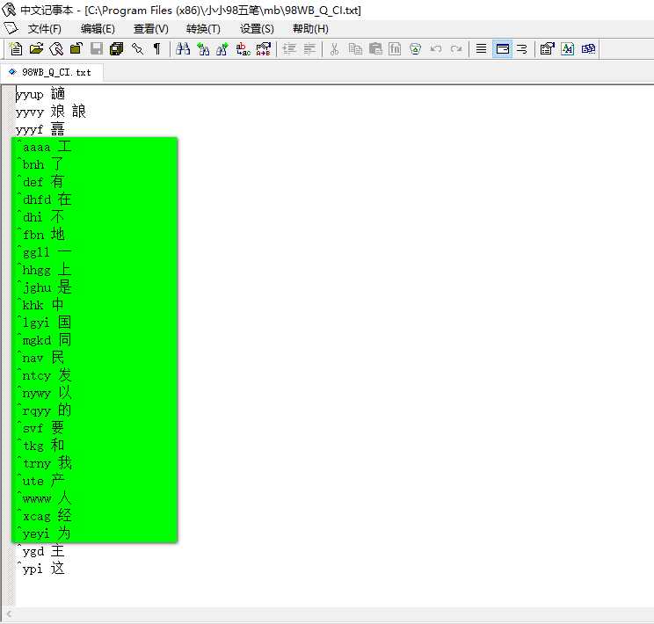Click the undo arrow icon
The width and height of the screenshot is (654, 624).
pyautogui.click(x=436, y=49)
